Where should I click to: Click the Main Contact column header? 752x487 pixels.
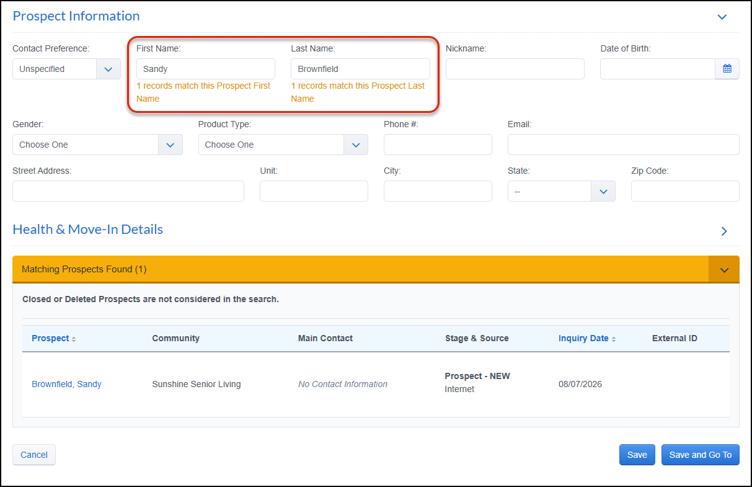[x=325, y=339]
